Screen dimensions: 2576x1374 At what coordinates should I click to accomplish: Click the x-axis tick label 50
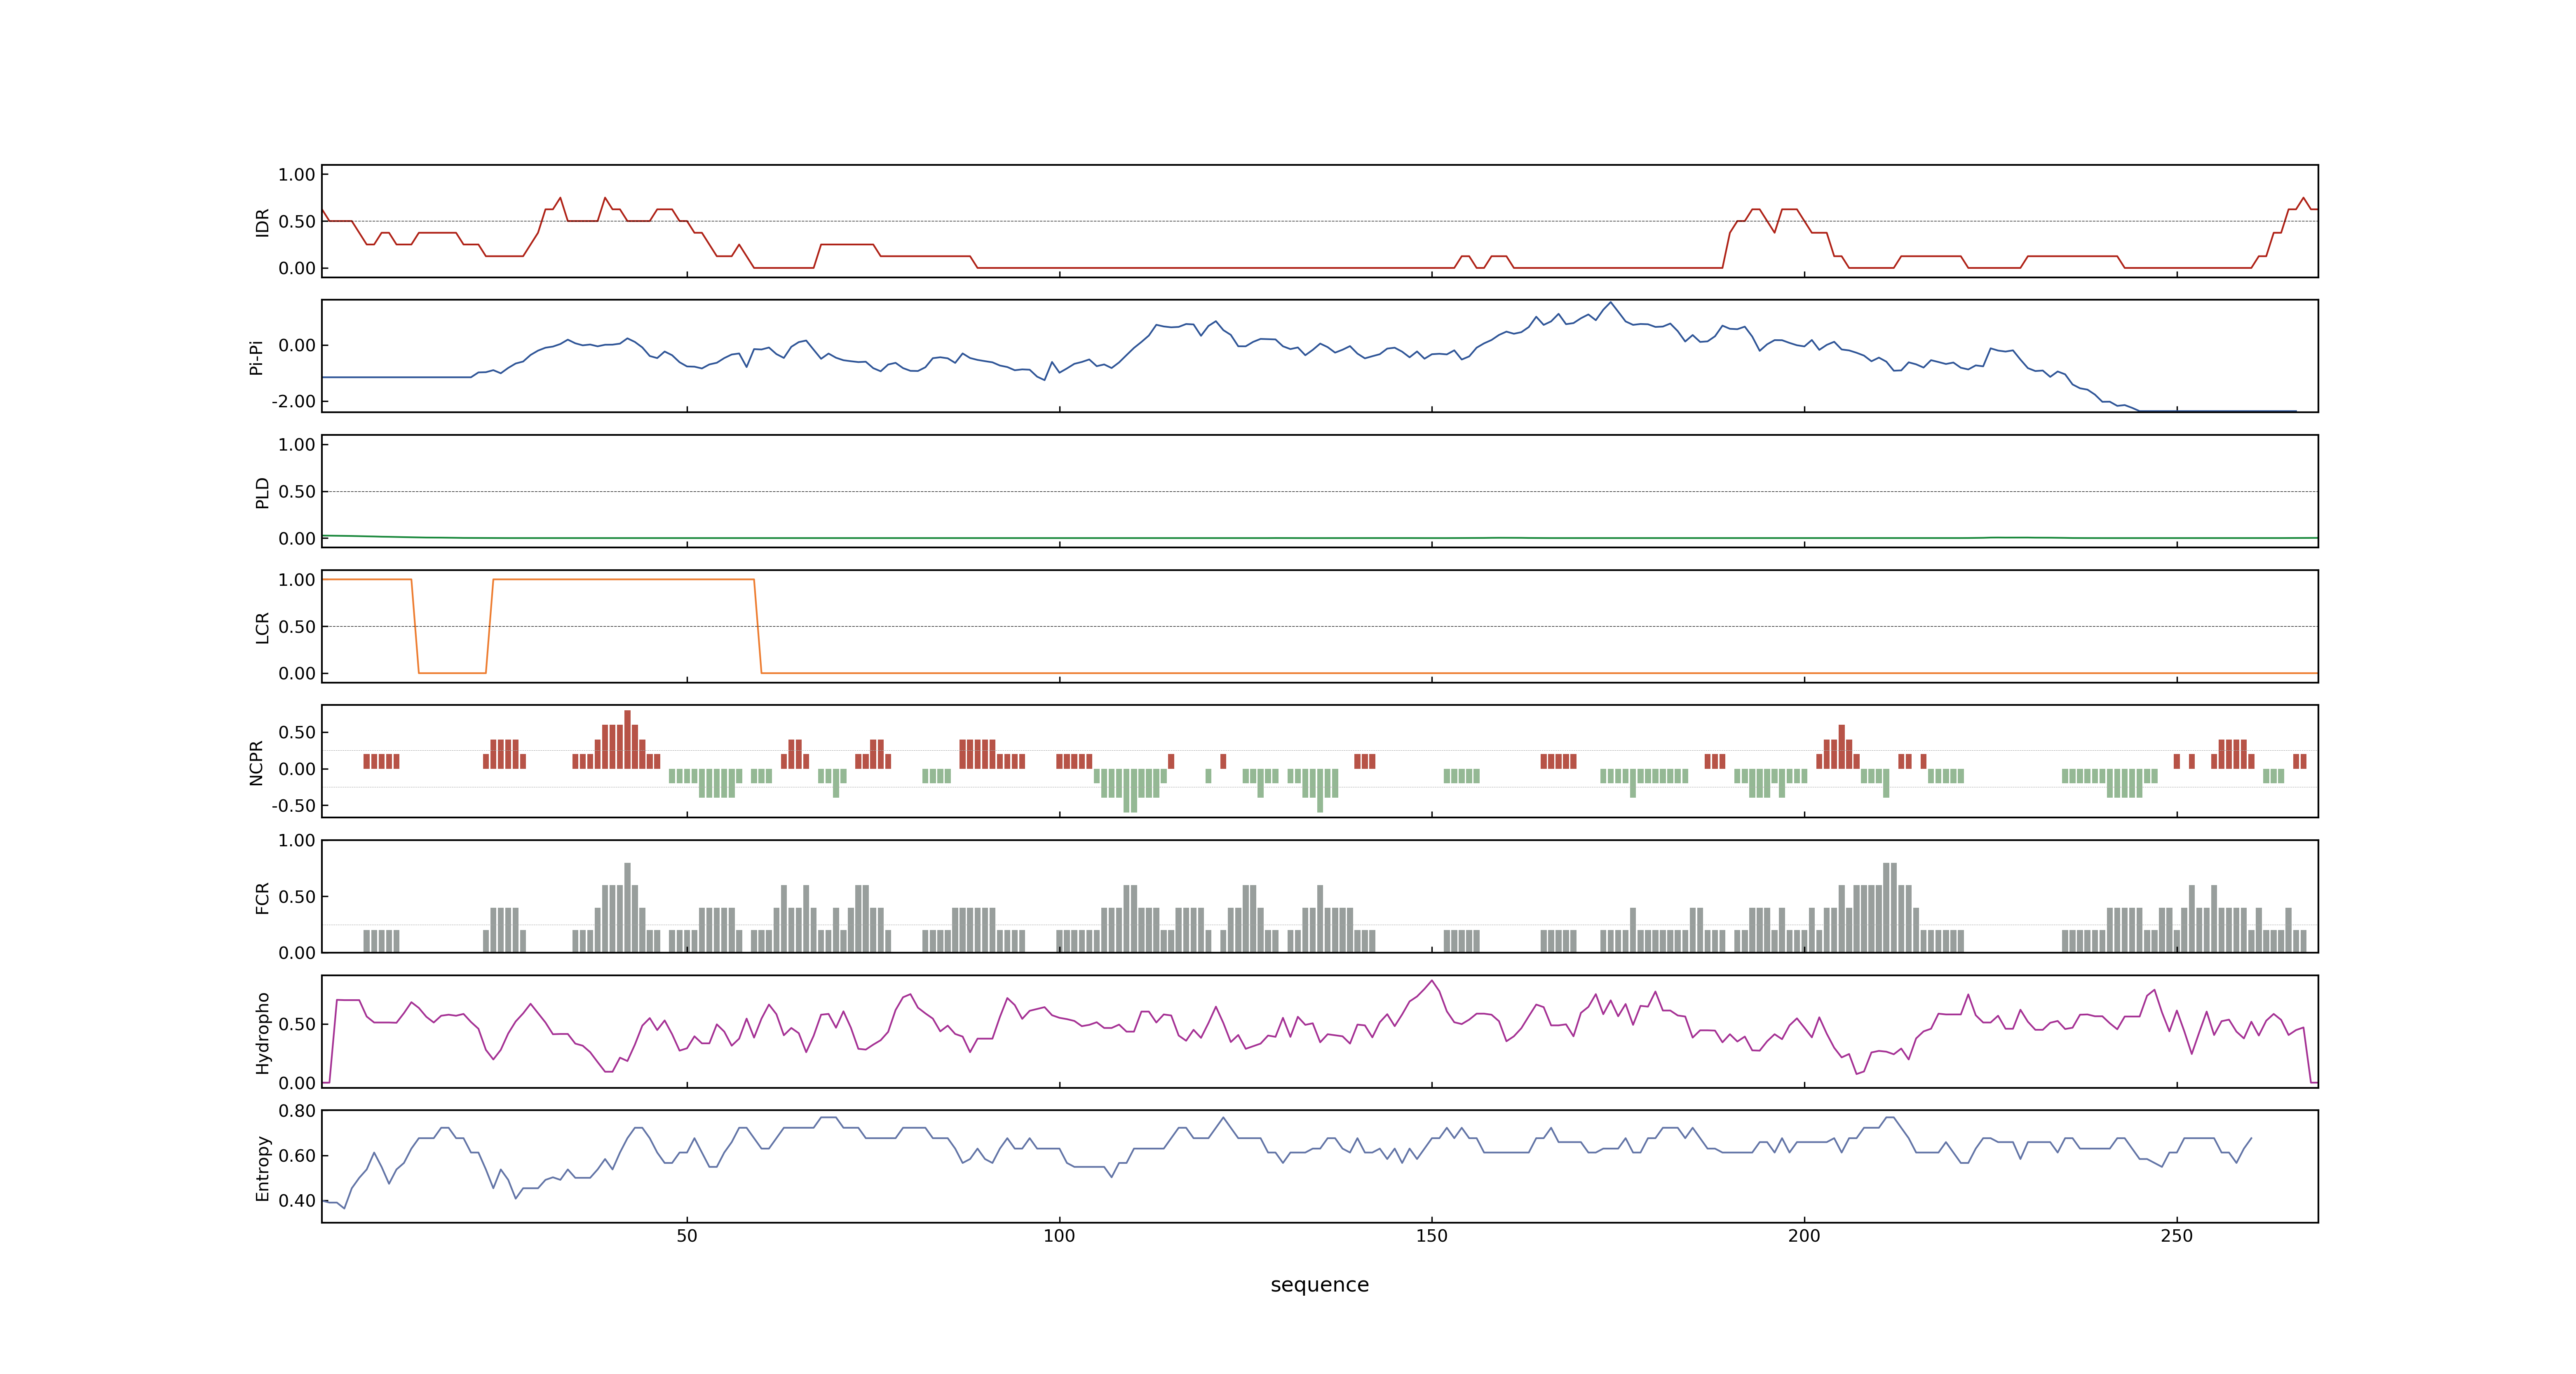(687, 1235)
